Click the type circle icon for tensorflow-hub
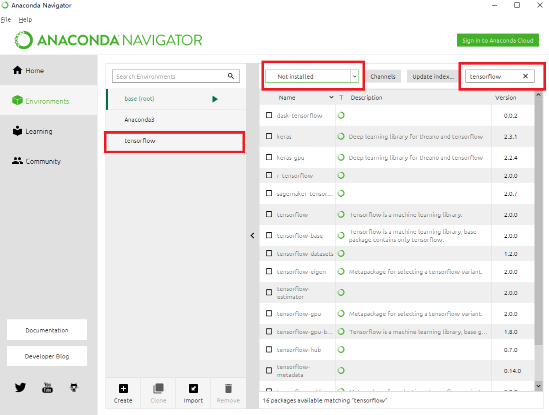The width and height of the screenshot is (549, 415). click(x=341, y=349)
